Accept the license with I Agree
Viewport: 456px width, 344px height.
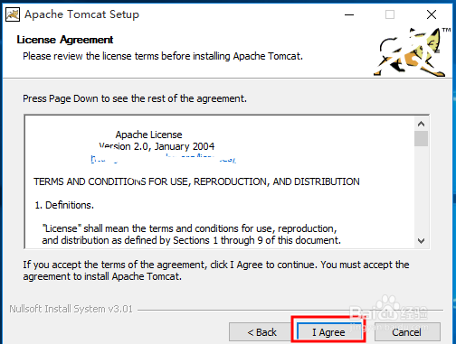click(328, 332)
